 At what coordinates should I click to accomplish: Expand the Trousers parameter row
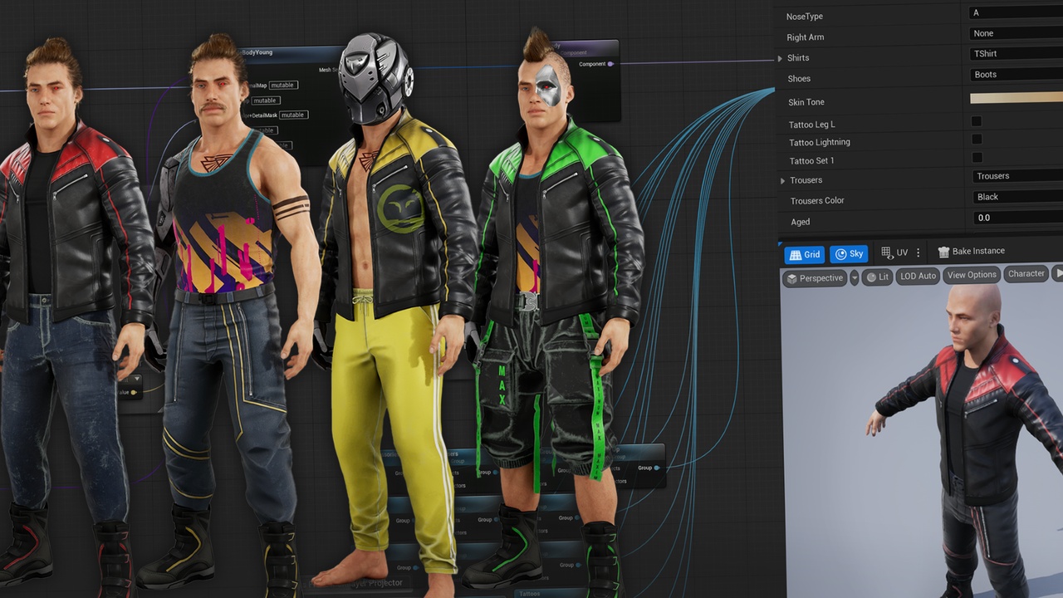click(x=782, y=181)
